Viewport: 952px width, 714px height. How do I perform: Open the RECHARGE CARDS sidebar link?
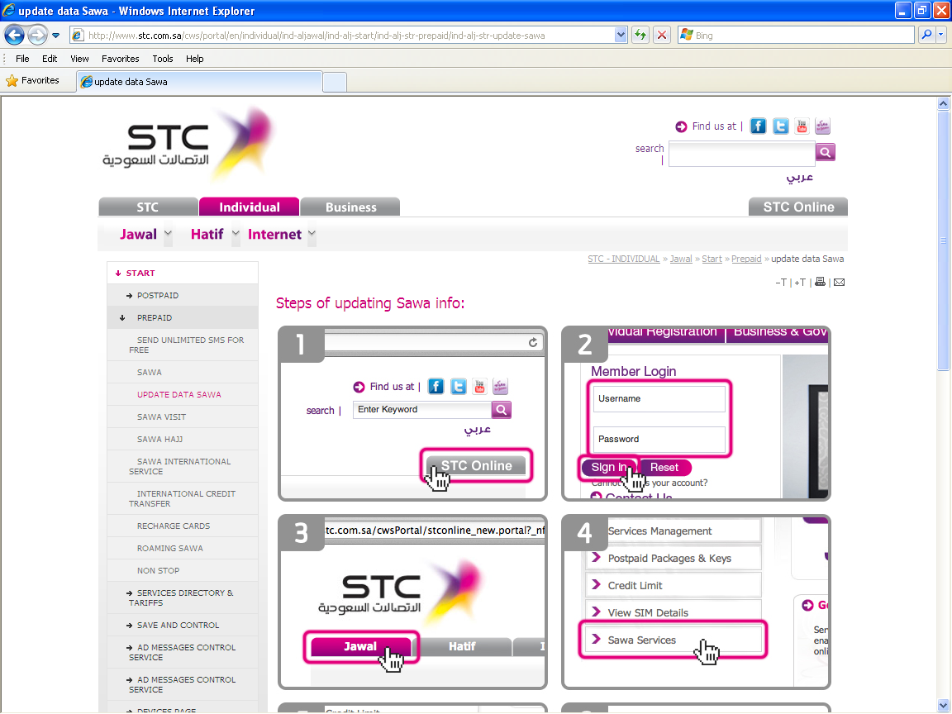182,526
